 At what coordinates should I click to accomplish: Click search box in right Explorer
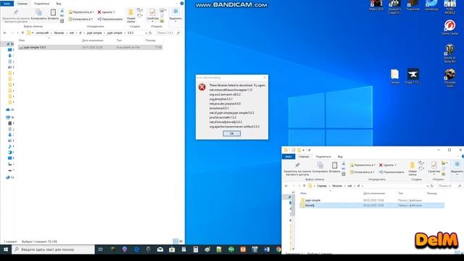pyautogui.click(x=449, y=186)
